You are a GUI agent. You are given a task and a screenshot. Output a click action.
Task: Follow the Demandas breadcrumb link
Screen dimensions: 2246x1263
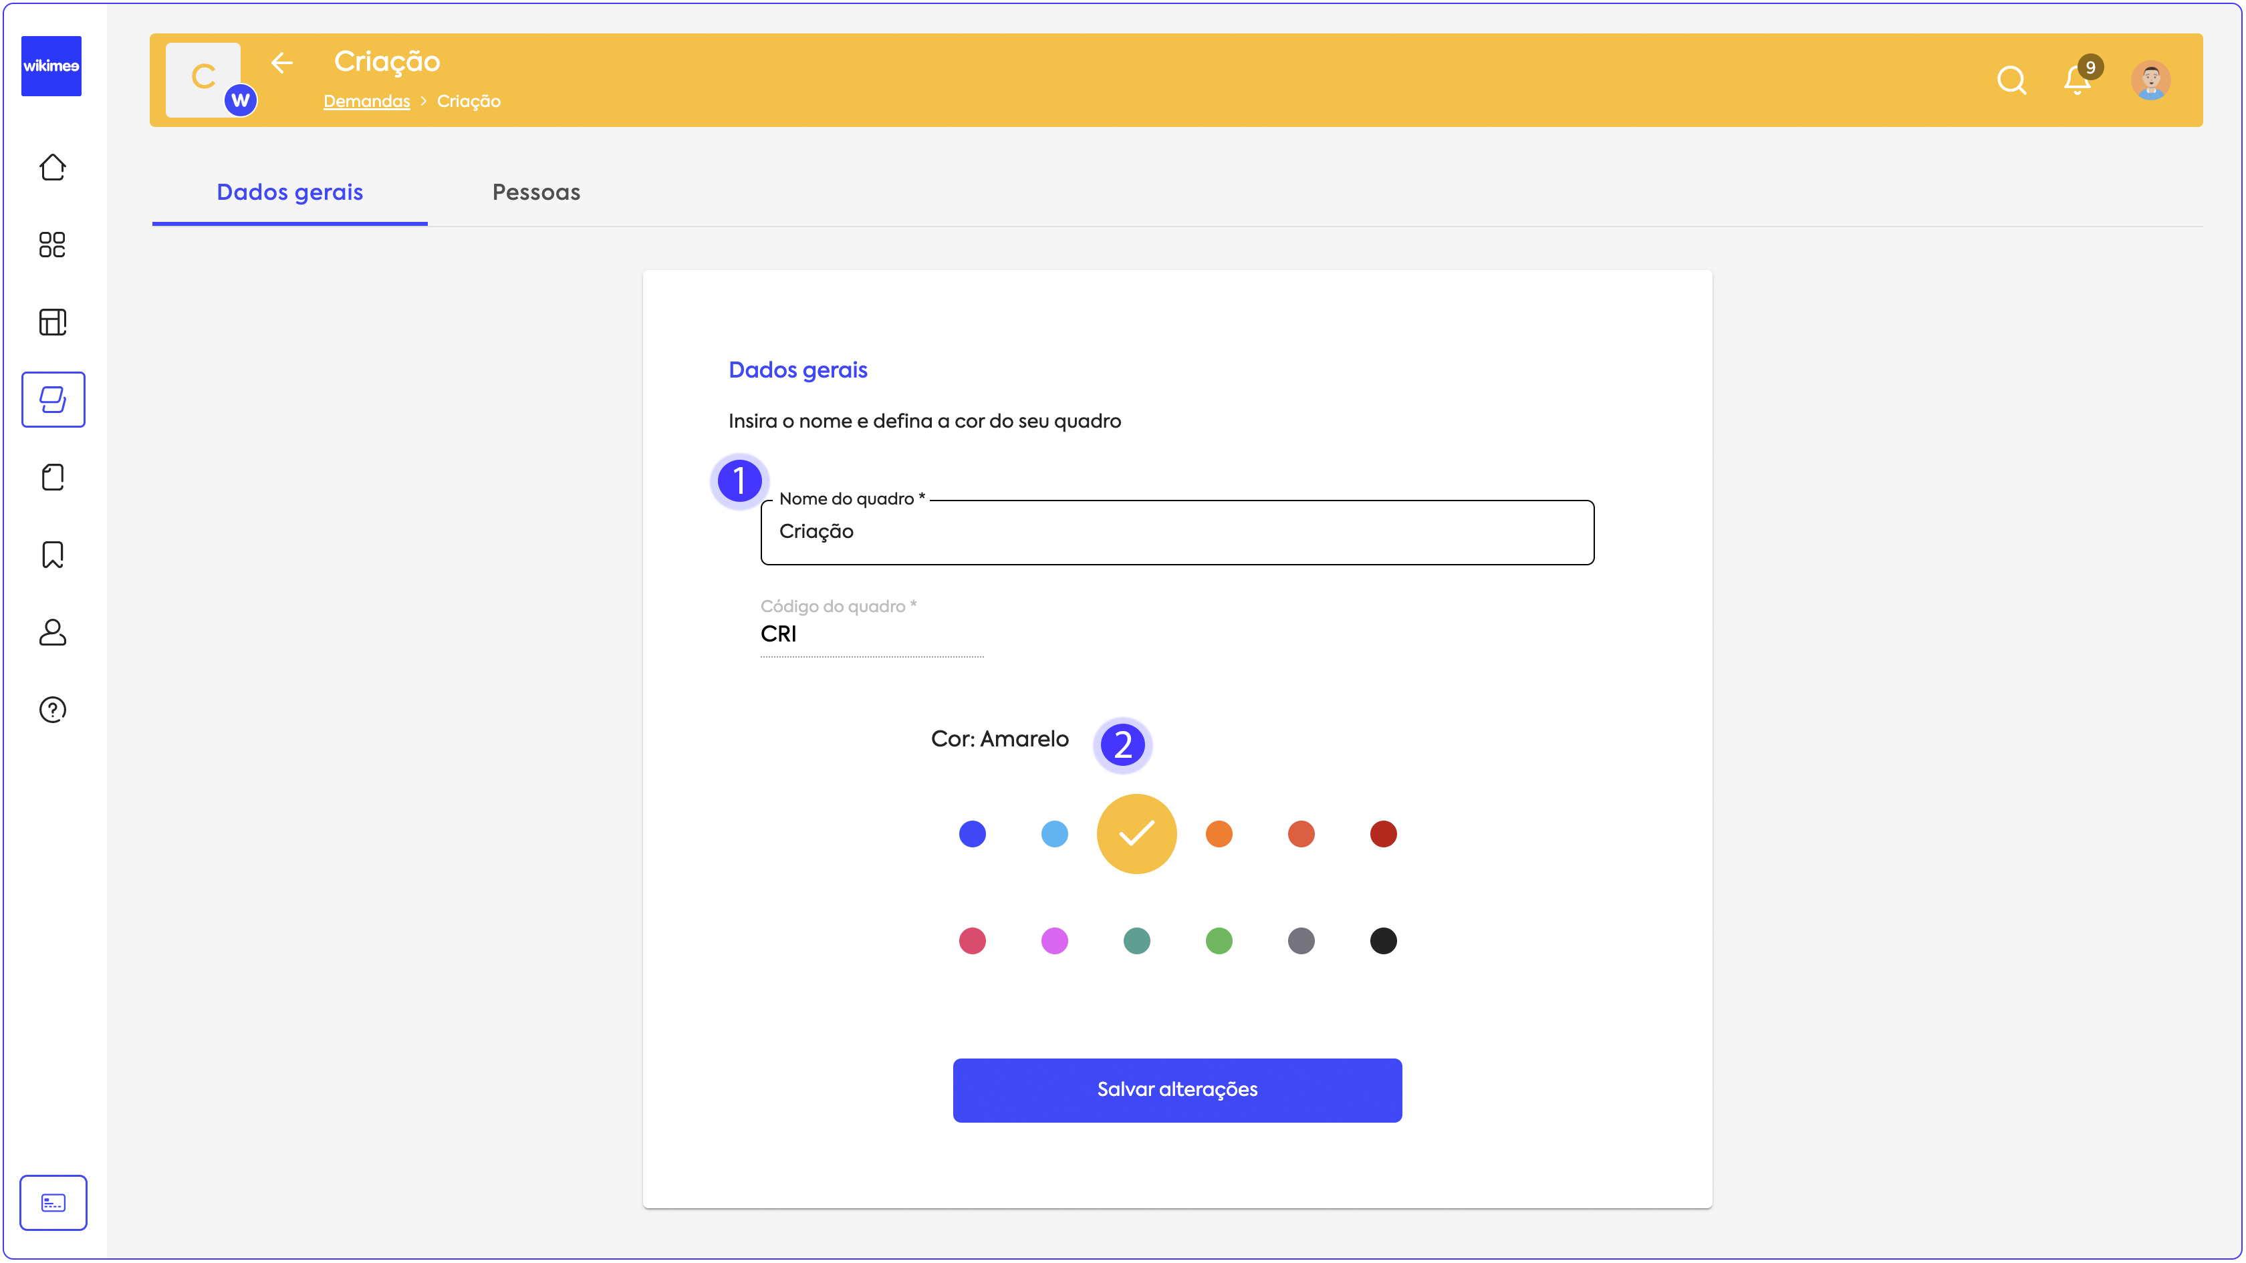366,101
